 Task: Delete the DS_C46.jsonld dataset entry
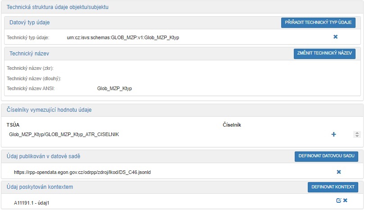339,172
